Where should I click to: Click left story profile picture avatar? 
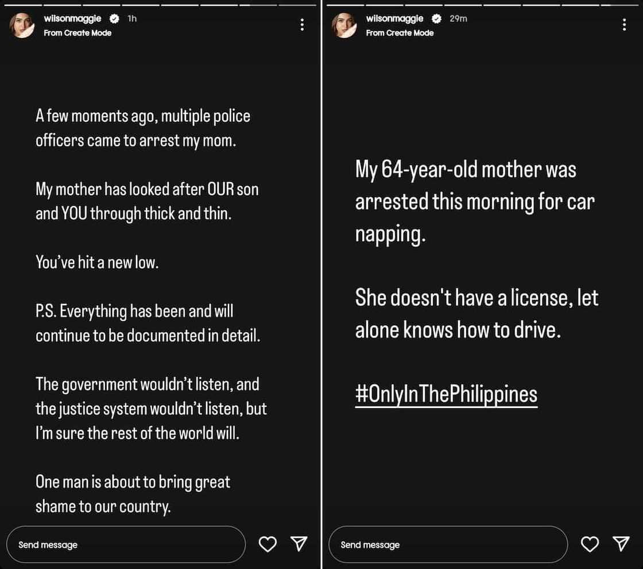point(22,25)
